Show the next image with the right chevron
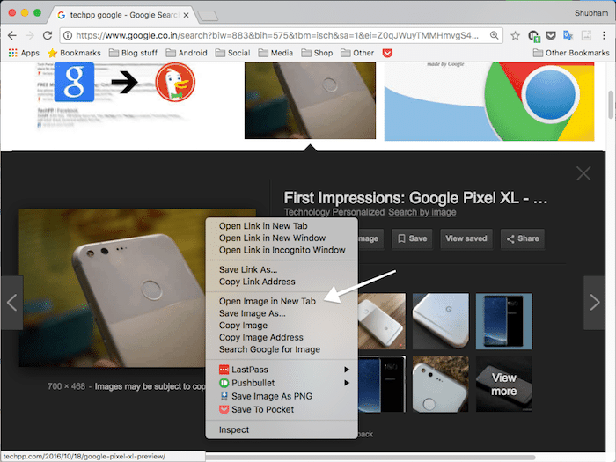 coord(594,303)
